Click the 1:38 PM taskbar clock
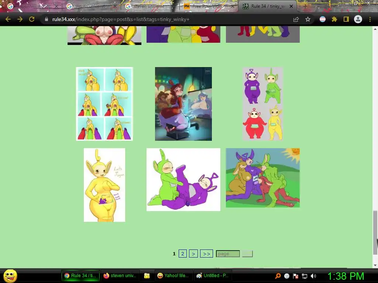This screenshot has width=378, height=283. [x=346, y=276]
